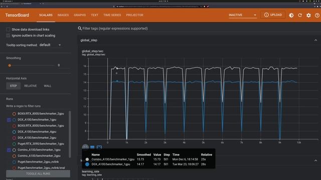Select color circle for DGX_A100/benchmarker_4gpu run
This screenshot has height=180, width=321.
(14, 132)
